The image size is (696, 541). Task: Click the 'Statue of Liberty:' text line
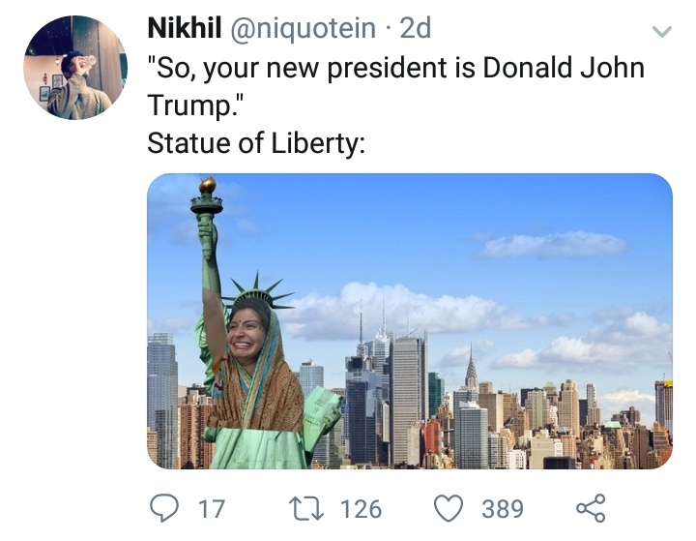[256, 143]
